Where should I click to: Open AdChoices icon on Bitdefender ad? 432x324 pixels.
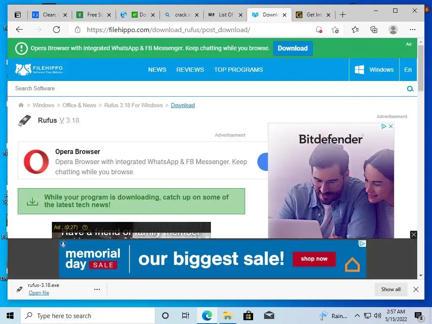(383, 127)
